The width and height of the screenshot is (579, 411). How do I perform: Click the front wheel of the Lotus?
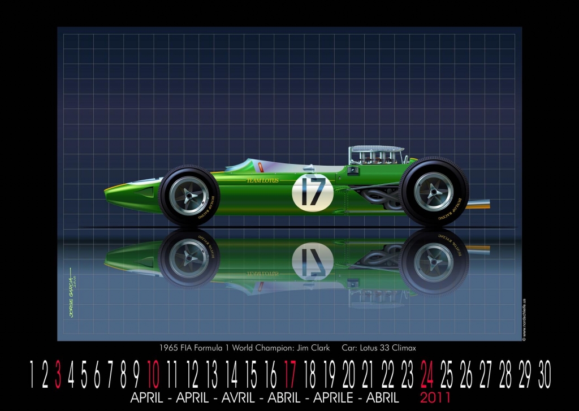tap(189, 196)
